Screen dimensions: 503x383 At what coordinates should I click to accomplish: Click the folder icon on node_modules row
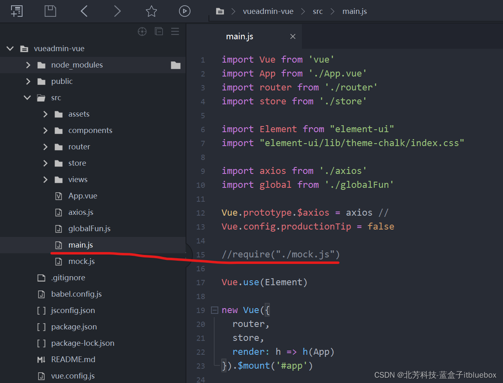[176, 65]
